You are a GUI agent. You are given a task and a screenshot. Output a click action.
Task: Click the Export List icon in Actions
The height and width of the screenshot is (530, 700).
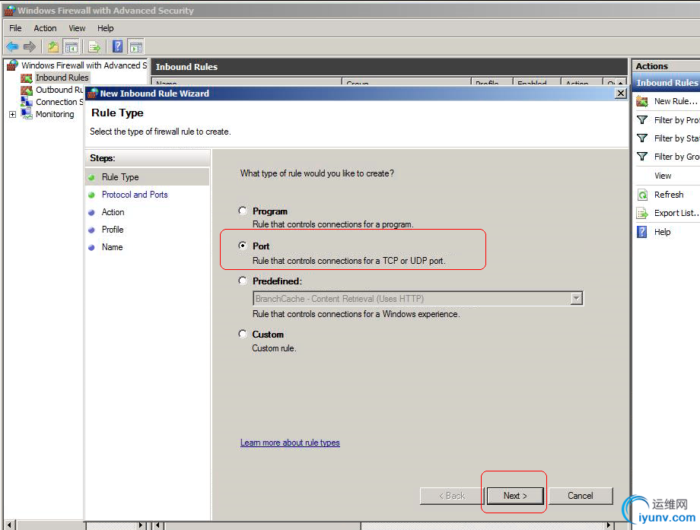tap(642, 213)
